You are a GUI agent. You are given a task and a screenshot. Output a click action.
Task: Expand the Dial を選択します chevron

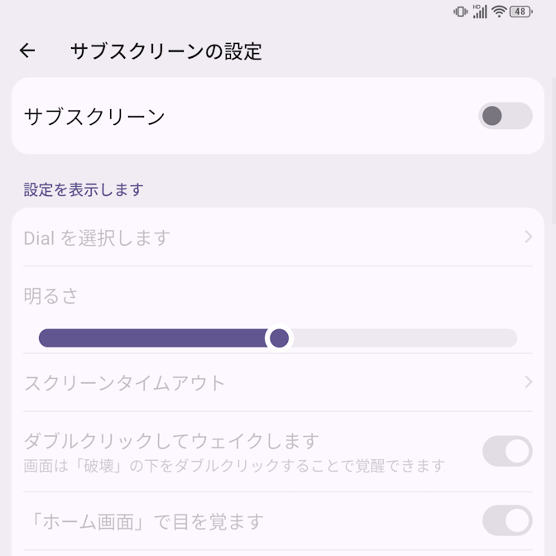click(529, 237)
